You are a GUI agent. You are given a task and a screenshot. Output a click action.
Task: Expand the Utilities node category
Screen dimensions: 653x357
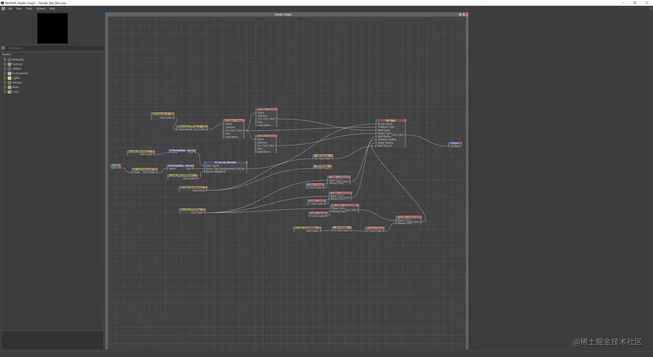click(x=4, y=69)
